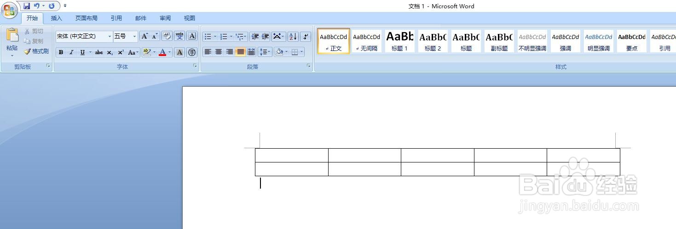Toggle strikethrough formatting
676x229 pixels.
pos(99,52)
